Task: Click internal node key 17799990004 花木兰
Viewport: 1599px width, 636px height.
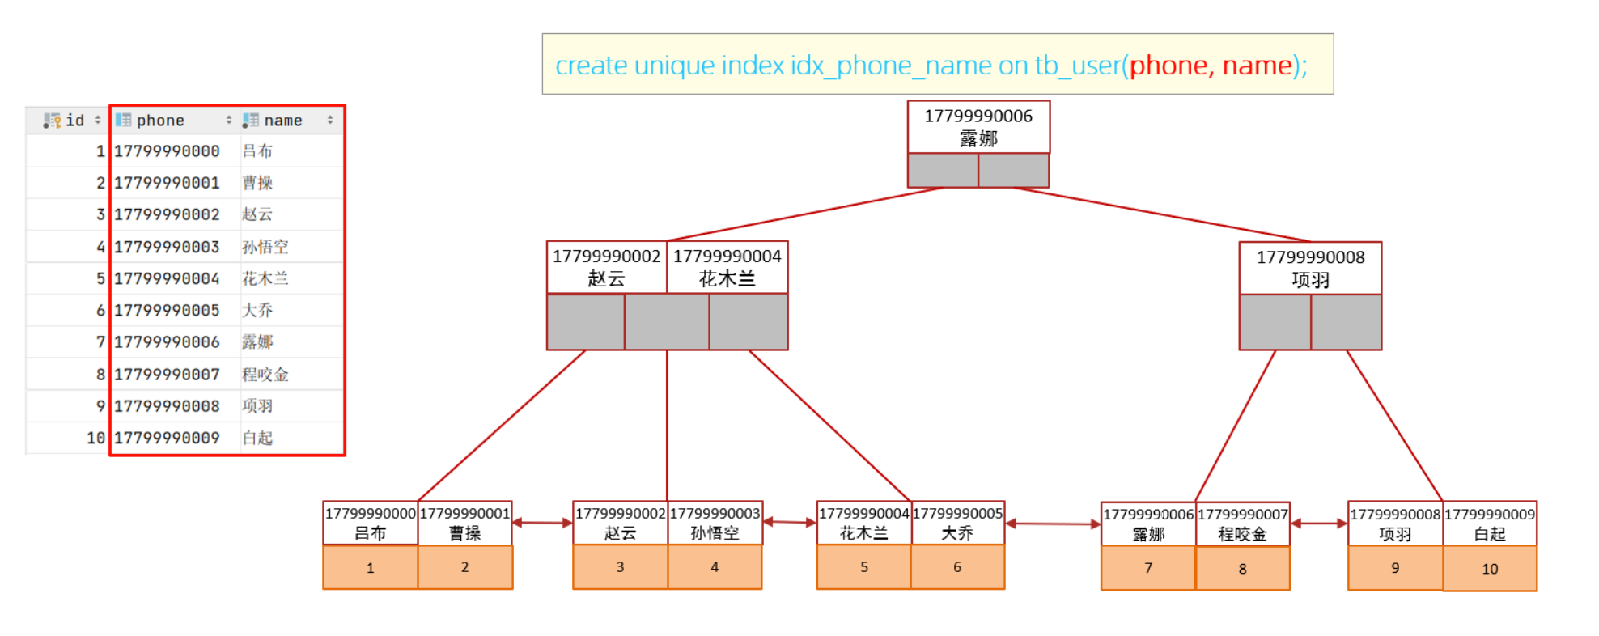Action: (727, 267)
